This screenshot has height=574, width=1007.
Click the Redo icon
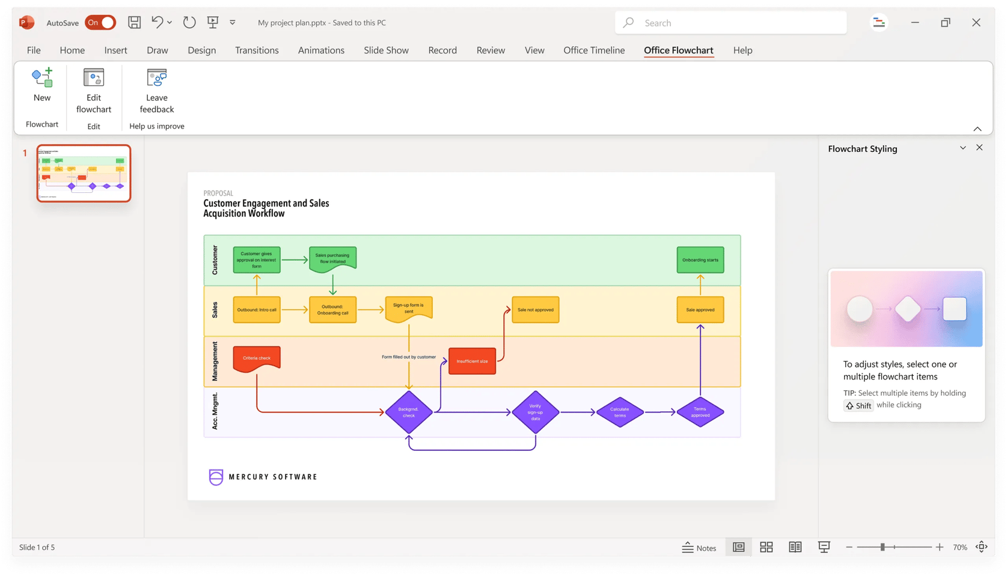(x=189, y=22)
